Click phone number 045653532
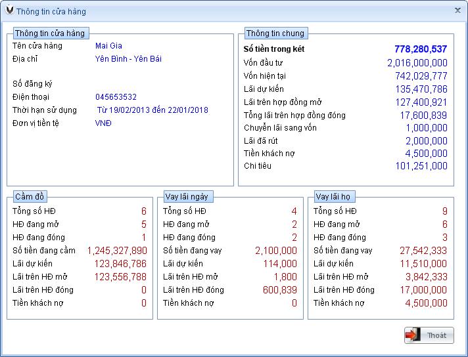468x357 pixels. tap(116, 97)
